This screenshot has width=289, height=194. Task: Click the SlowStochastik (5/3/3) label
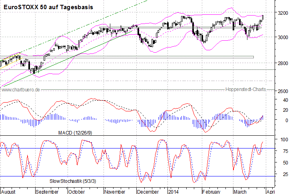pos(73,181)
